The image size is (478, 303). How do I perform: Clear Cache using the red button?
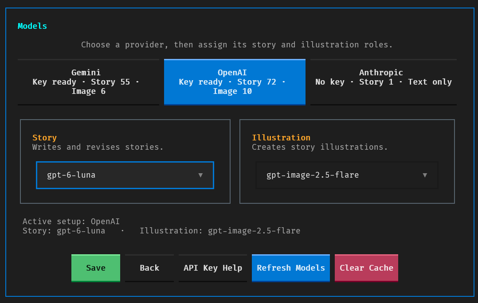pyautogui.click(x=366, y=268)
